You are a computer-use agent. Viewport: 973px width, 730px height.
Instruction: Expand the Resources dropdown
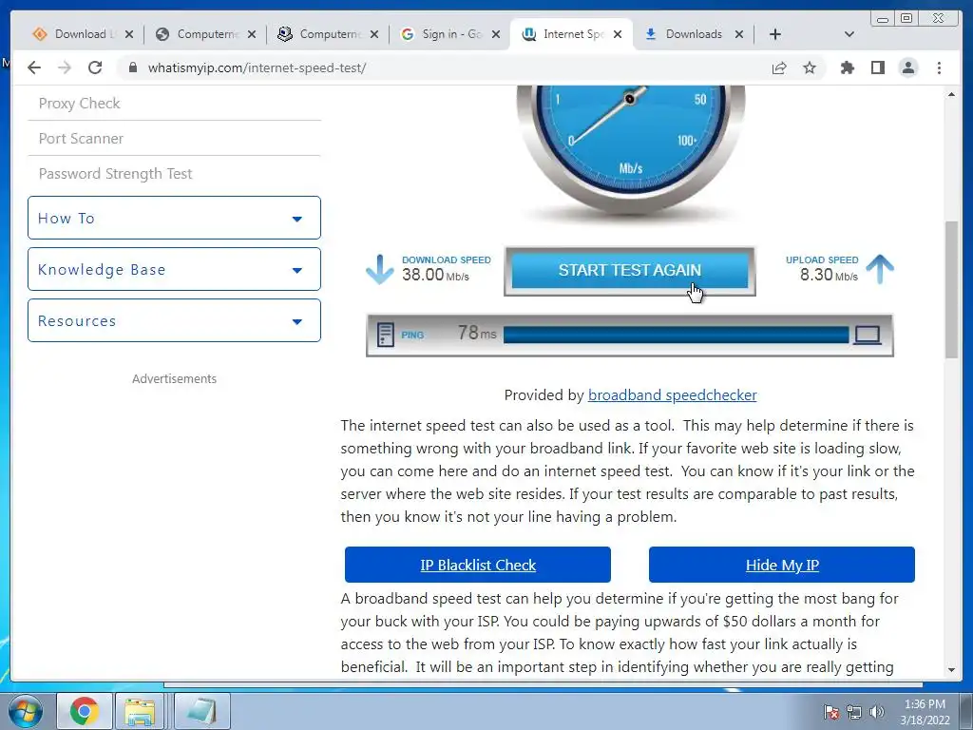coord(175,321)
